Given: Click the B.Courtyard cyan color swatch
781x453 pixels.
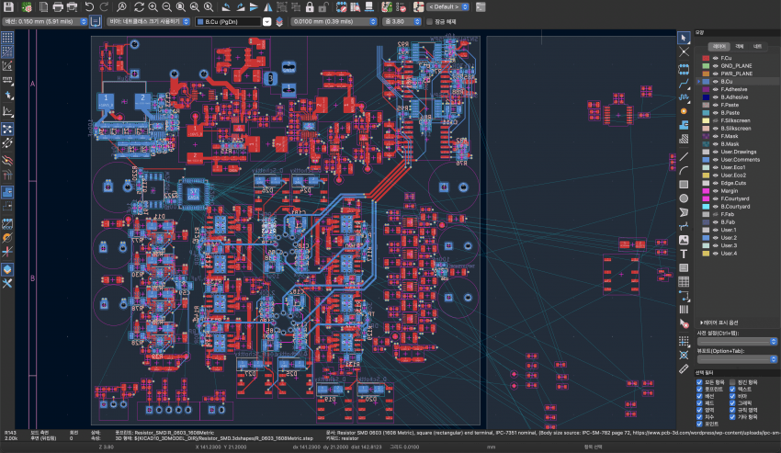Looking at the screenshot, I should [706, 207].
